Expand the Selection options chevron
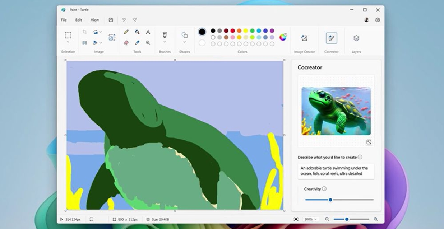 coord(68,42)
